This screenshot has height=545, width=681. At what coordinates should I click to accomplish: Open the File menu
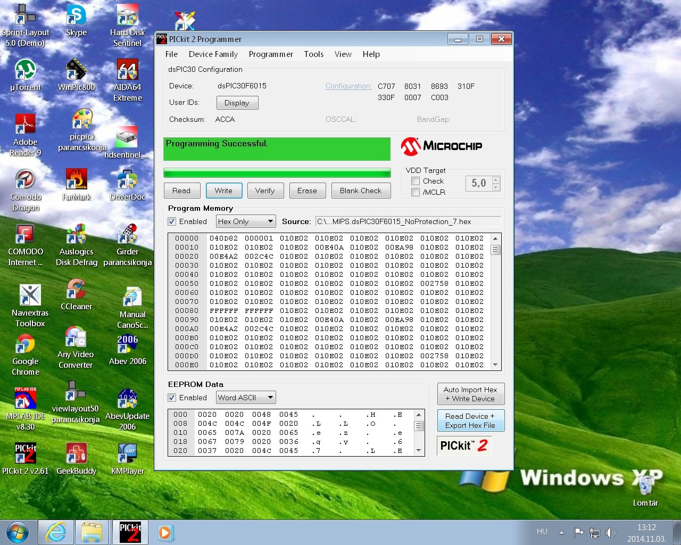coord(171,54)
